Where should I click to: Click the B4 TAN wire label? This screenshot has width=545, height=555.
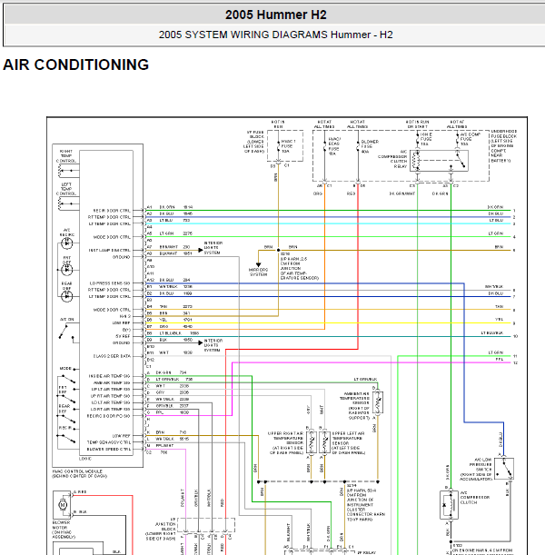click(x=169, y=306)
